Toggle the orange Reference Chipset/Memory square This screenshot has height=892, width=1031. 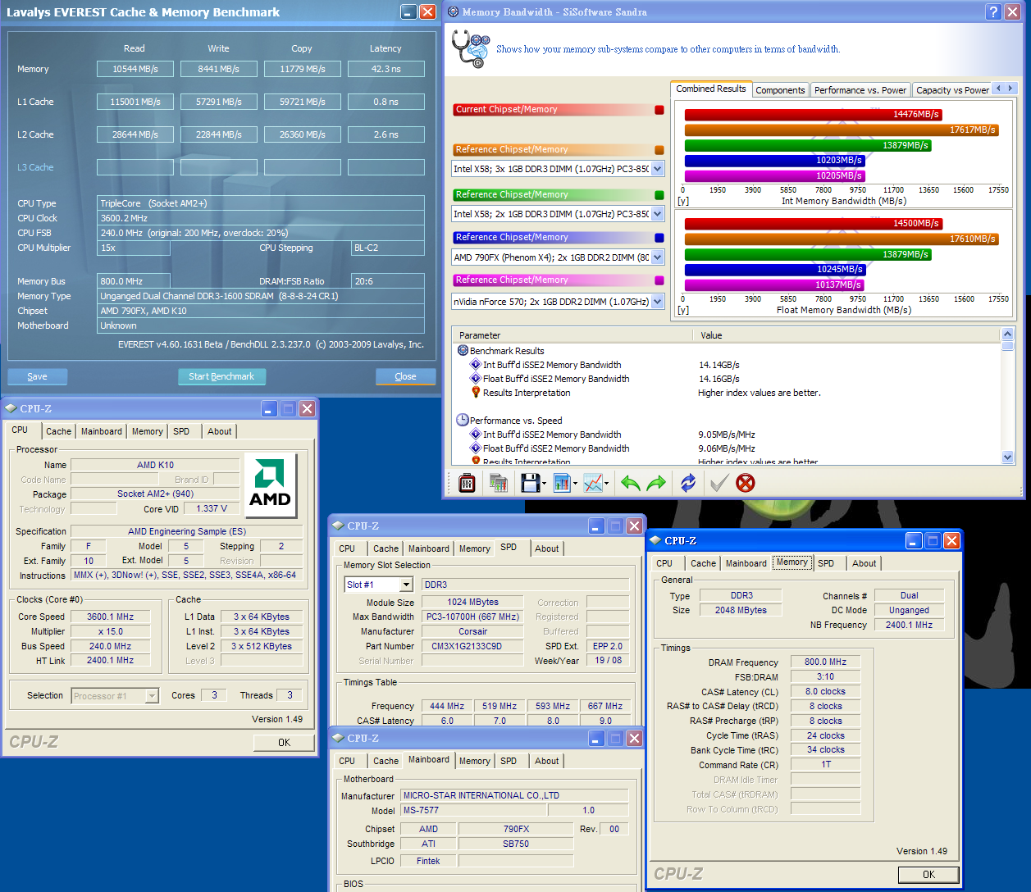click(659, 150)
